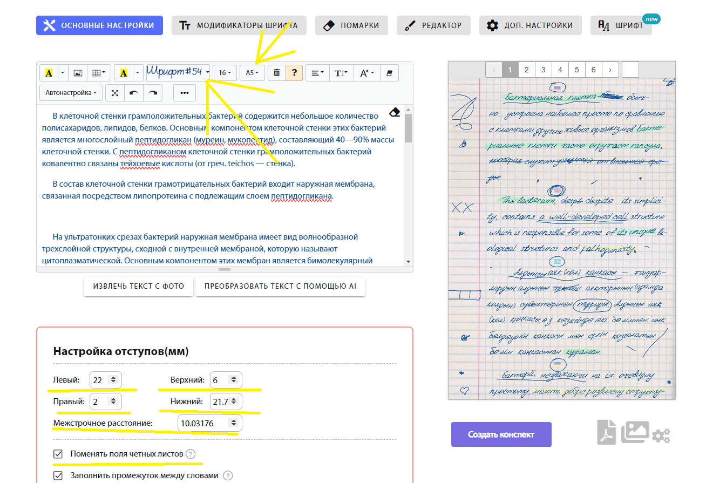Switch to 'Модификаторы шрифта' tab
Image resolution: width=706 pixels, height=483 pixels.
239,25
